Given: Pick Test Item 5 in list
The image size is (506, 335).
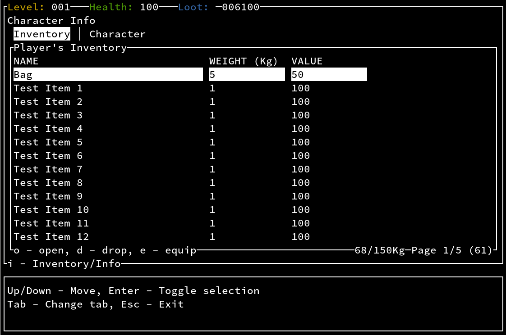Looking at the screenshot, I should [48, 142].
